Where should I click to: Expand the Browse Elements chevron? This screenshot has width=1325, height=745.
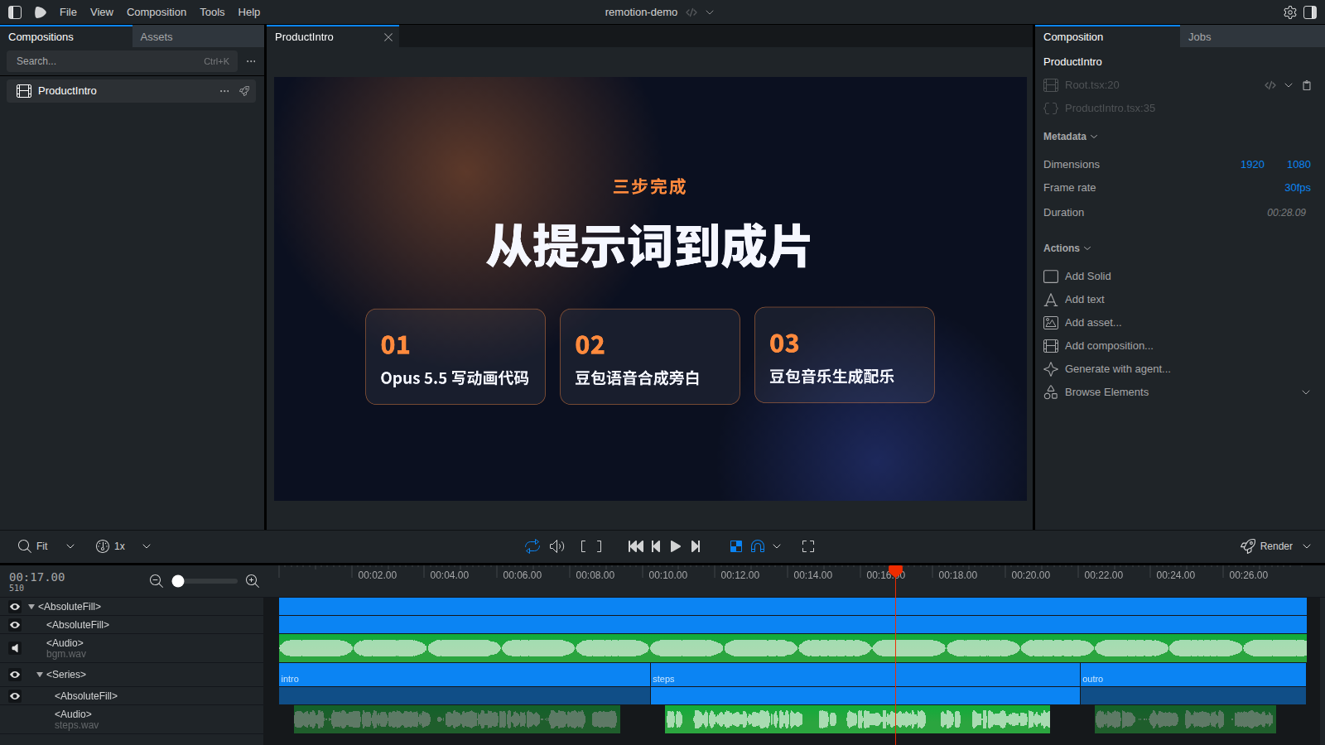[x=1306, y=392]
